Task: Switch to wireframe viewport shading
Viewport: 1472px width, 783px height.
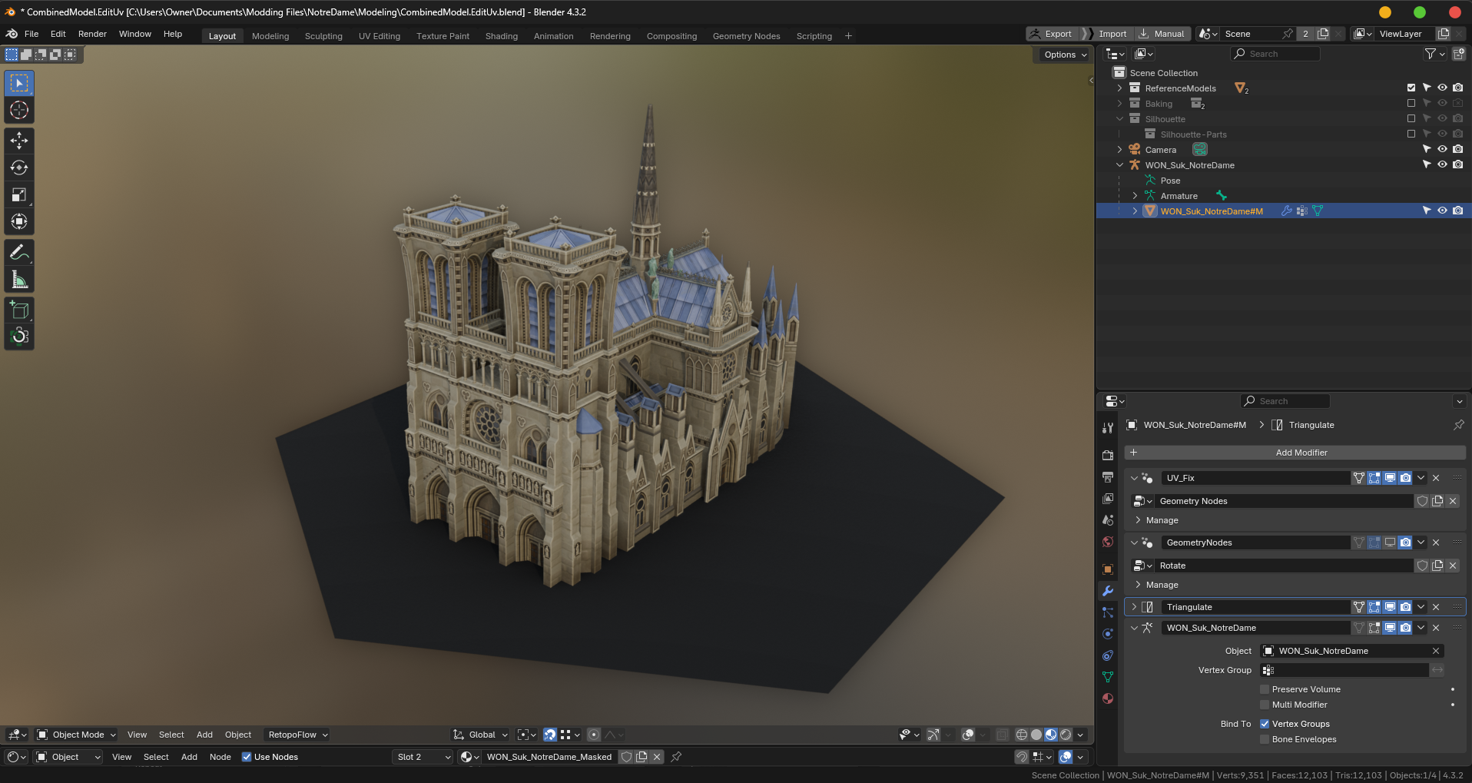Action: tap(1021, 735)
